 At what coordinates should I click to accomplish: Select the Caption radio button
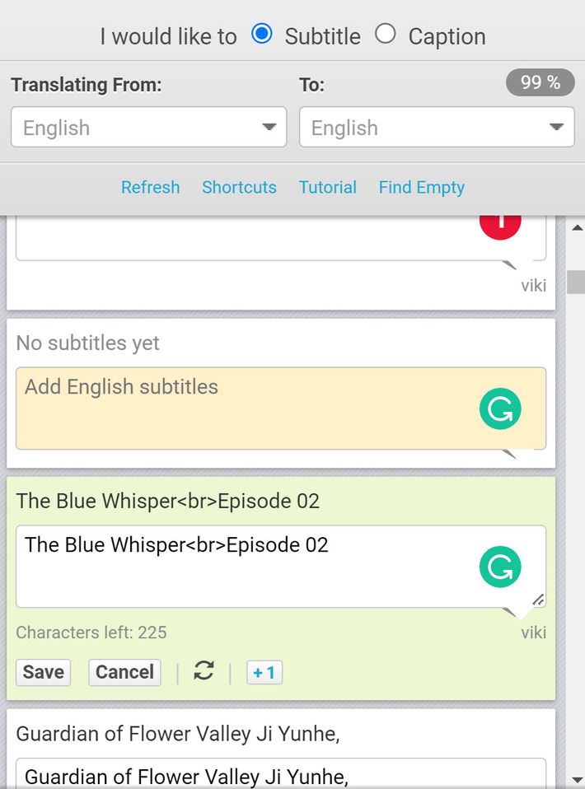tap(386, 35)
